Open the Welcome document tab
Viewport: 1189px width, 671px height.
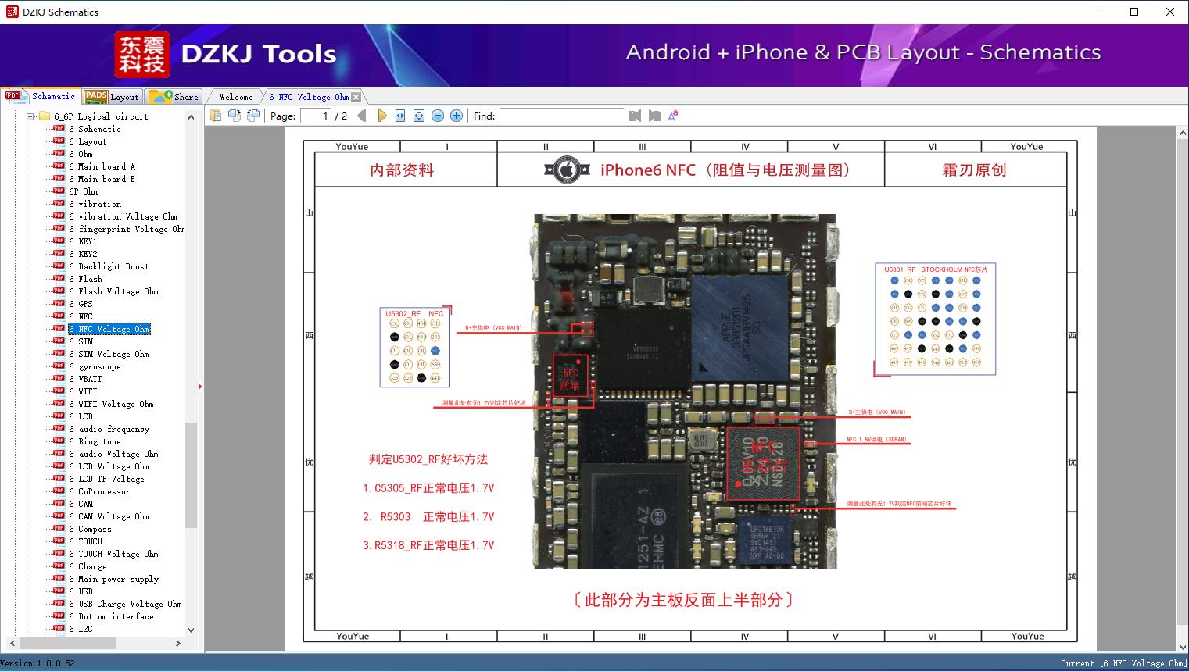click(236, 97)
